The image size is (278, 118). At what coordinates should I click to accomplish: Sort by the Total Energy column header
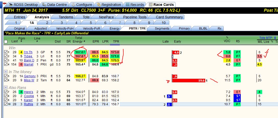tap(78, 40)
